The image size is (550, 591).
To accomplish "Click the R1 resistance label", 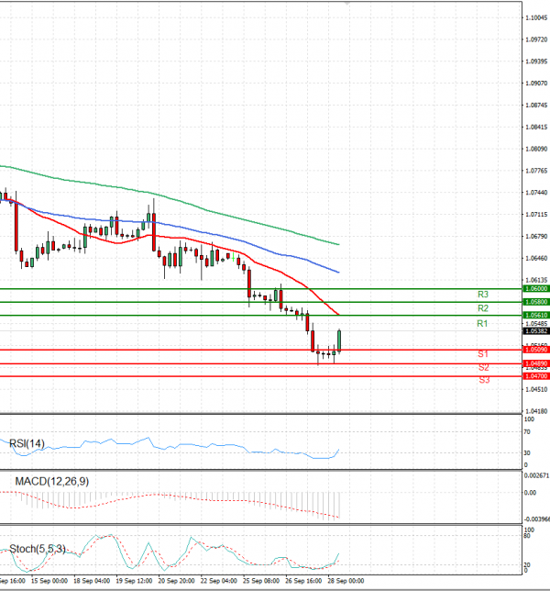I will [x=482, y=323].
